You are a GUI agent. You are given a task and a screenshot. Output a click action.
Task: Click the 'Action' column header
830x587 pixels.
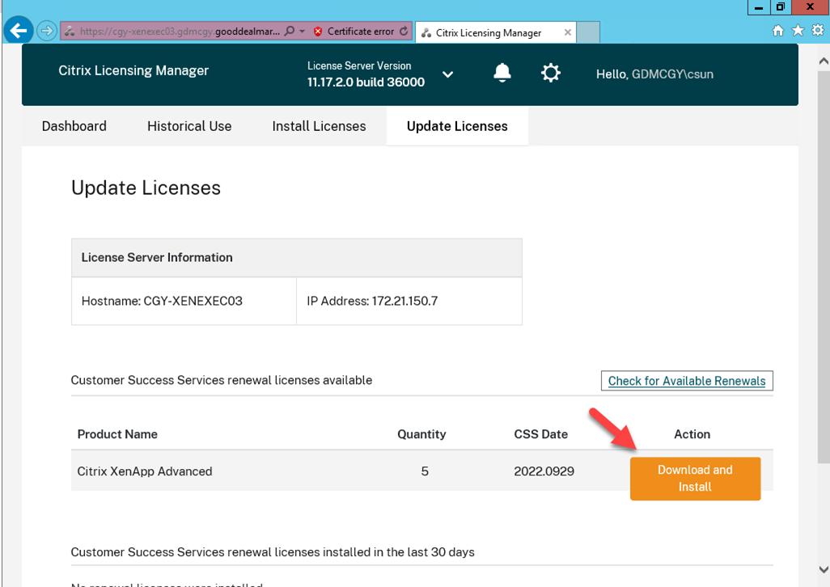click(692, 434)
